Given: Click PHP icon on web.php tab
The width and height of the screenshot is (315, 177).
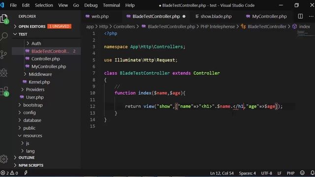Looking at the screenshot, I should [x=88, y=16].
